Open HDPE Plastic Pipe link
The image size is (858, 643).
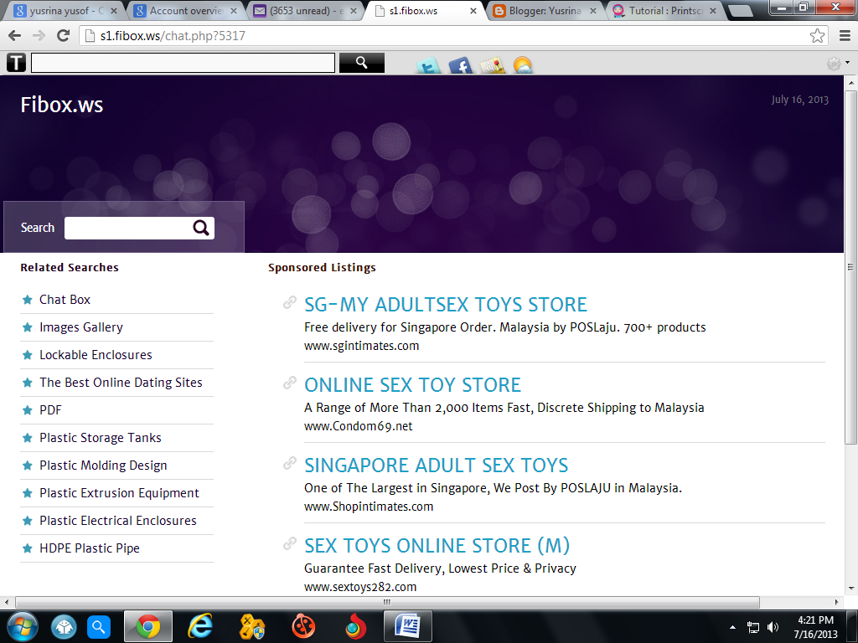89,548
